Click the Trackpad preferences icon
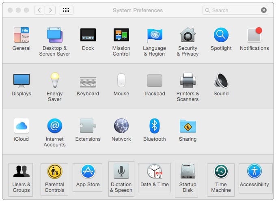Viewport: 276px width, 202px height. (154, 81)
